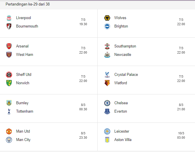Click the Leicester team name
Screen dimensions: 195x152
click(x=122, y=131)
